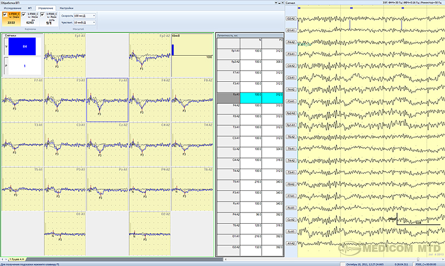Click the Pz-A1 channel label in Сигнал panel

click(x=291, y=208)
